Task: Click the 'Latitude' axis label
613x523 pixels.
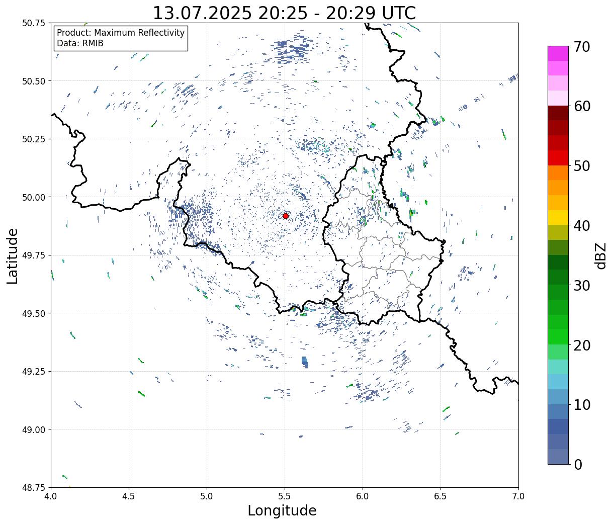Action: 13,256
